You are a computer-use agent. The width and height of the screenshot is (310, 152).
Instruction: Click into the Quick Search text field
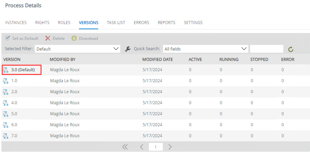[x=266, y=49]
